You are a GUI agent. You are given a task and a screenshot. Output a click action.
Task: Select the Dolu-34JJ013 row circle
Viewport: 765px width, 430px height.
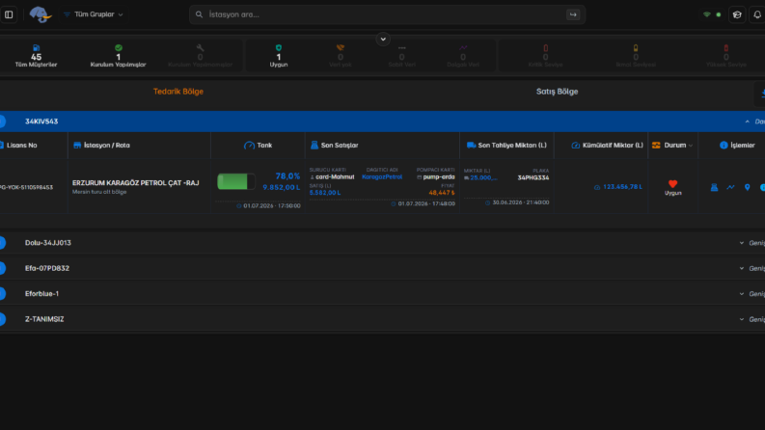(2, 243)
